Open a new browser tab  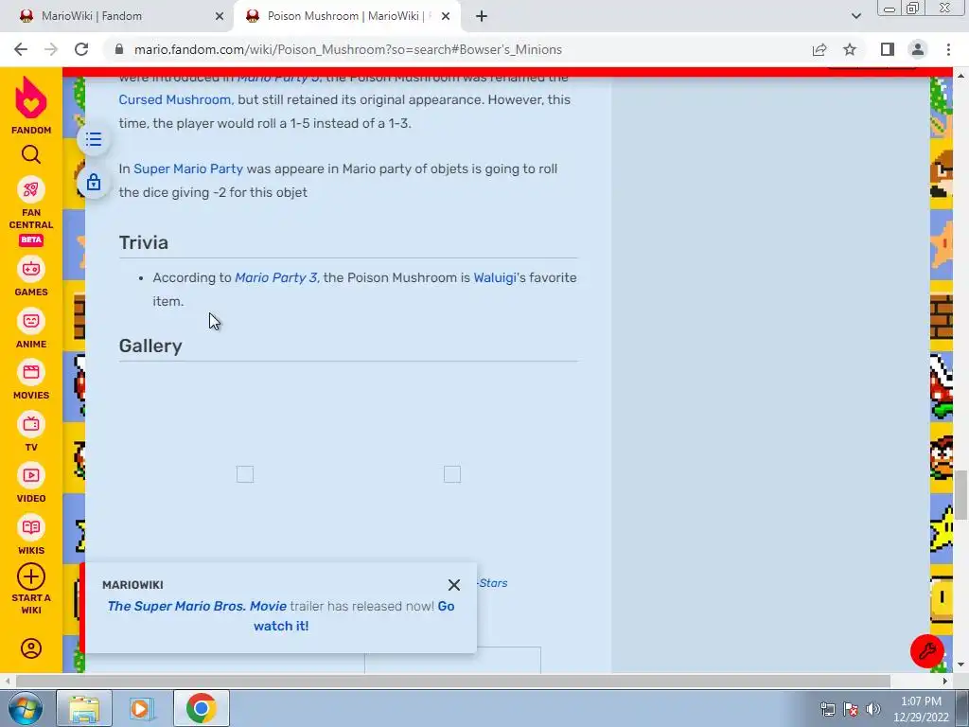[482, 16]
